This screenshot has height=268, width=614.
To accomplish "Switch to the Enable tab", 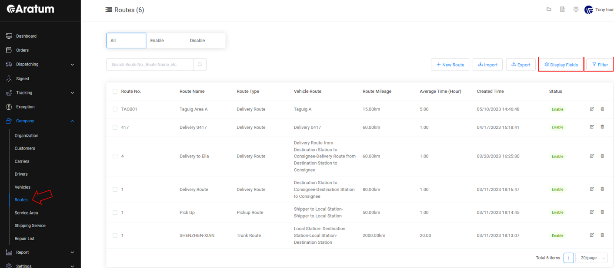I will point(166,40).
